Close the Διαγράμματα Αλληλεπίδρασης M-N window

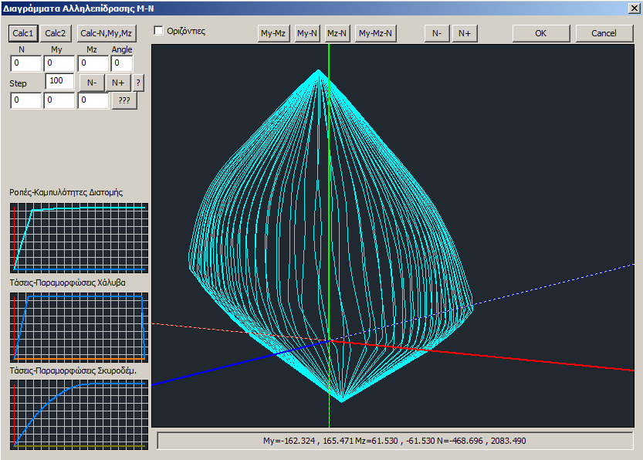click(x=634, y=8)
